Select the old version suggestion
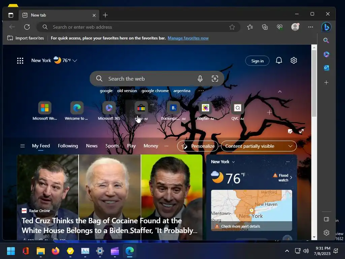This screenshot has width=345, height=259. coord(127,91)
